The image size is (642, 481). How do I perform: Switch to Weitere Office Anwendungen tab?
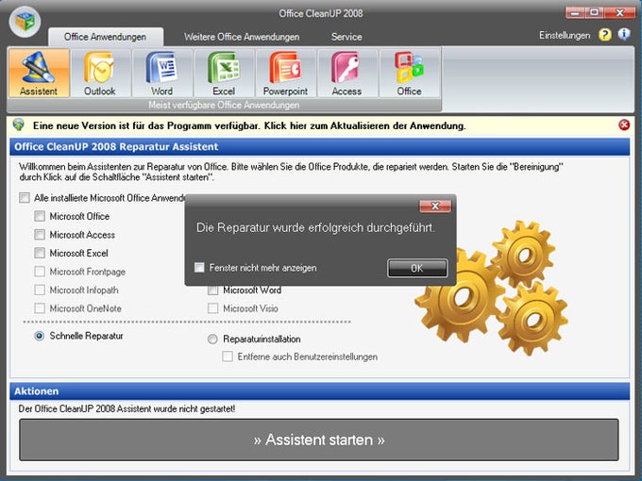coord(242,37)
